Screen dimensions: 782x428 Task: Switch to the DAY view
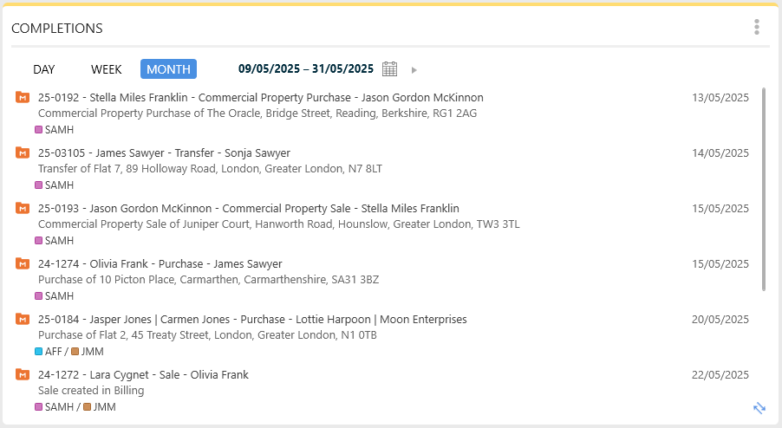click(x=44, y=69)
